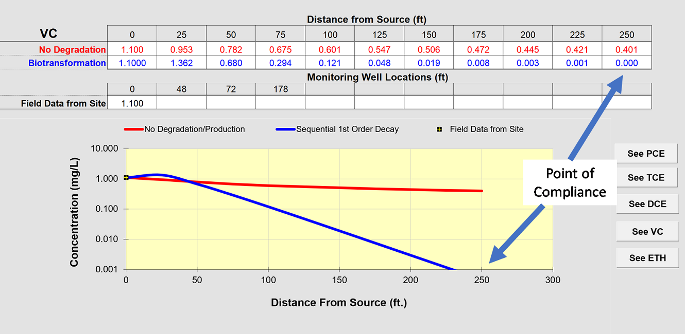Select the monitoring well location 72 cell
685x334 pixels.
(x=231, y=89)
